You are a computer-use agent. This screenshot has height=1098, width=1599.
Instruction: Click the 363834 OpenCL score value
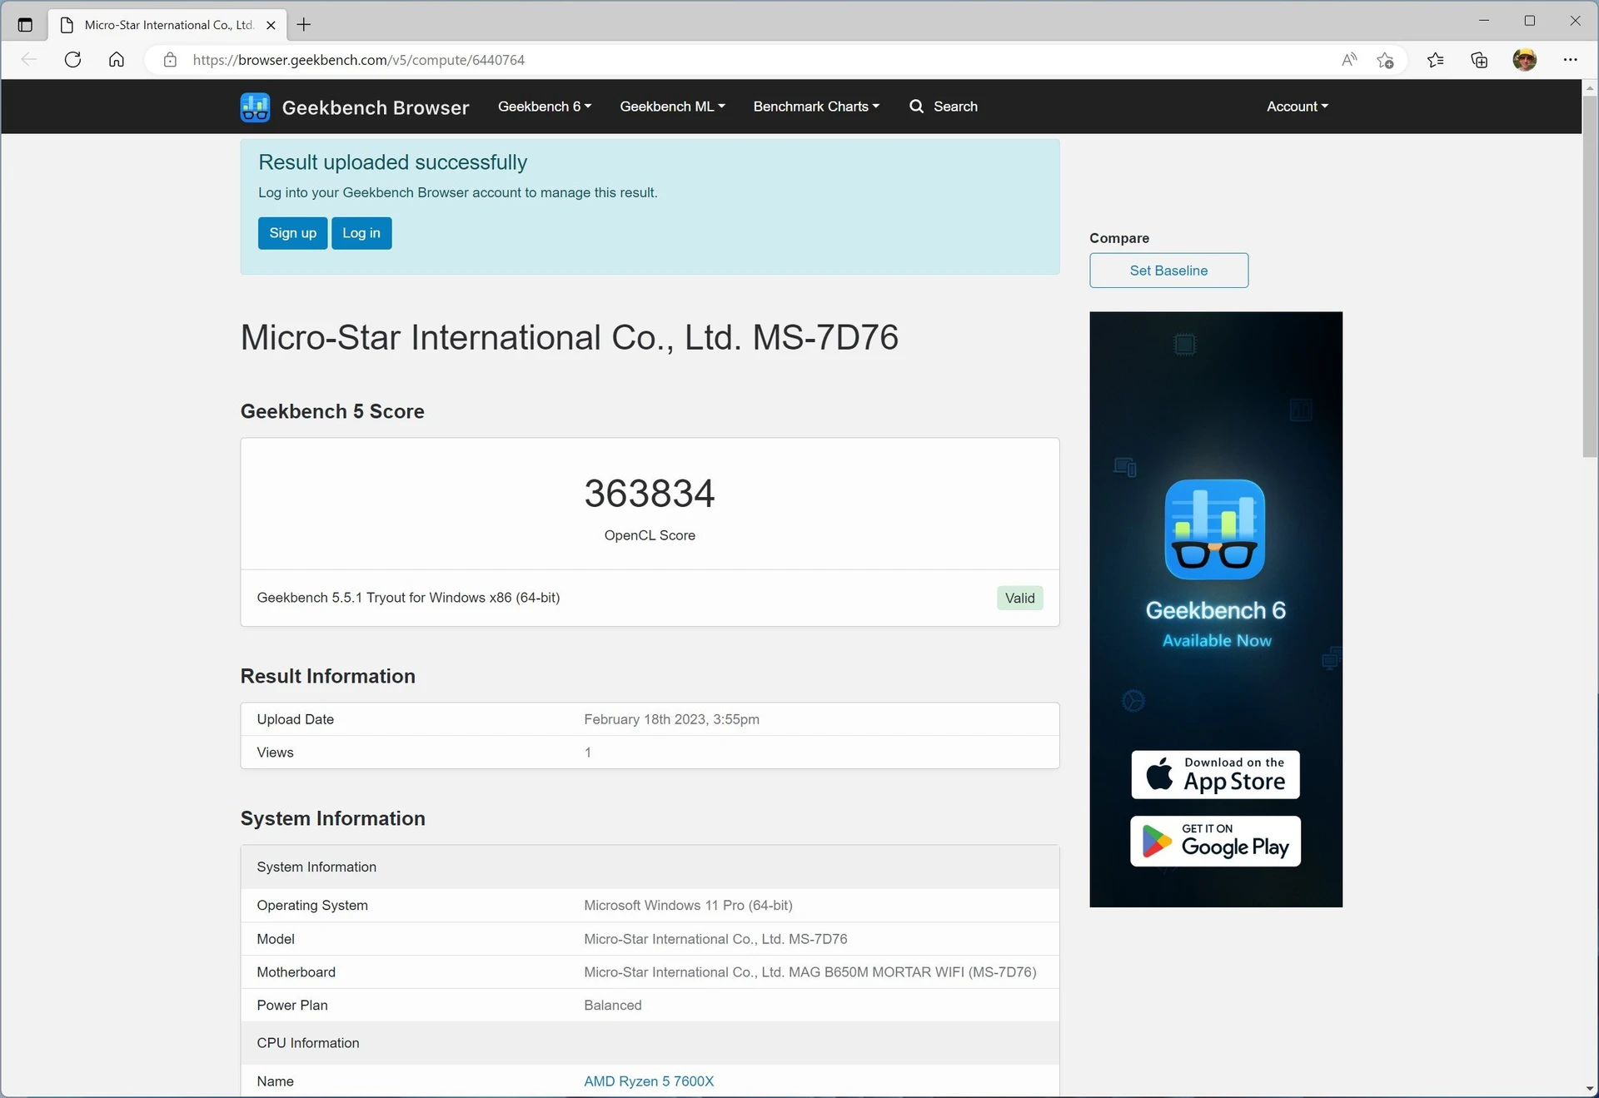tap(650, 494)
